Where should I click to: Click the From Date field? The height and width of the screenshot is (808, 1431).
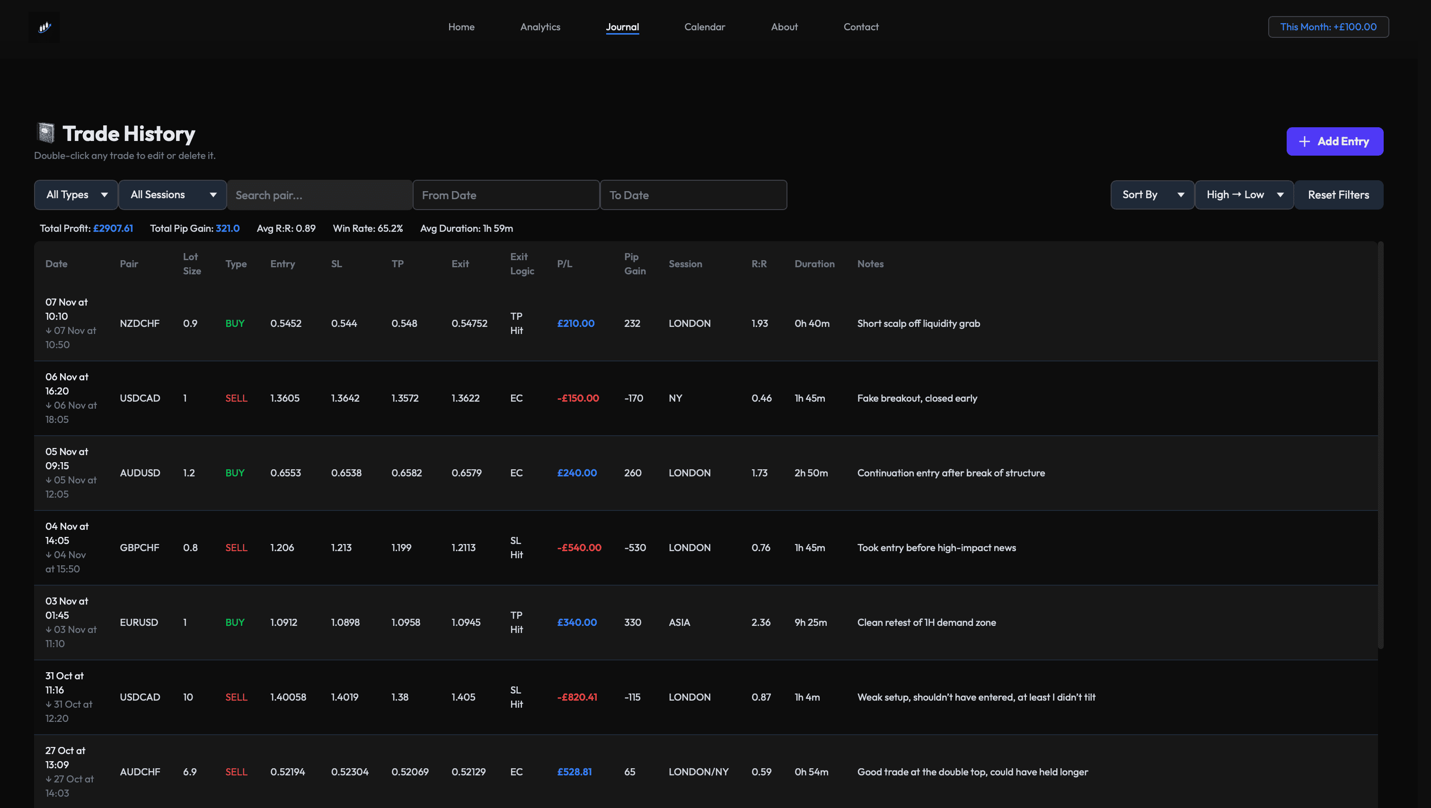click(506, 194)
